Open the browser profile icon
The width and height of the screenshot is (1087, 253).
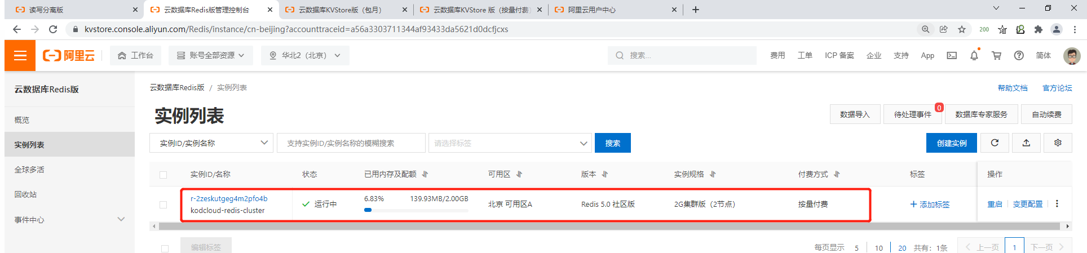click(x=1057, y=29)
